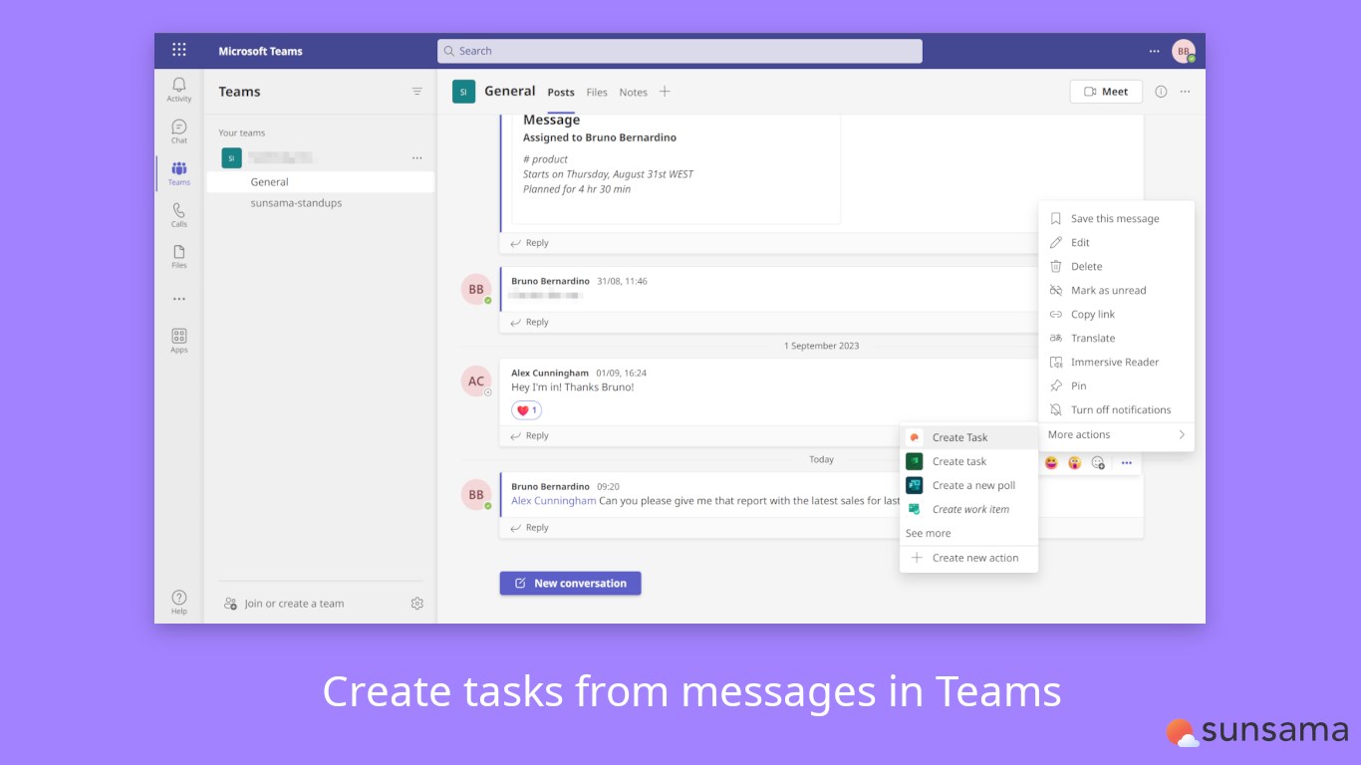Choose the green Create task action
The width and height of the screenshot is (1361, 765).
click(x=968, y=461)
